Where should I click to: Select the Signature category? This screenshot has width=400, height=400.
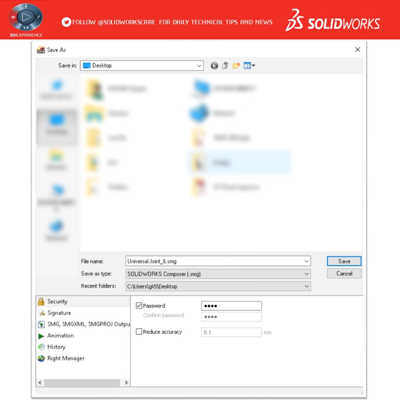click(83, 313)
